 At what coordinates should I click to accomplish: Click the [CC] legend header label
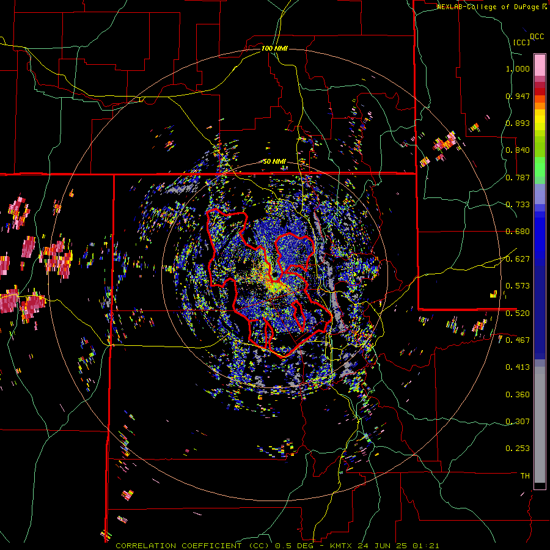click(522, 42)
